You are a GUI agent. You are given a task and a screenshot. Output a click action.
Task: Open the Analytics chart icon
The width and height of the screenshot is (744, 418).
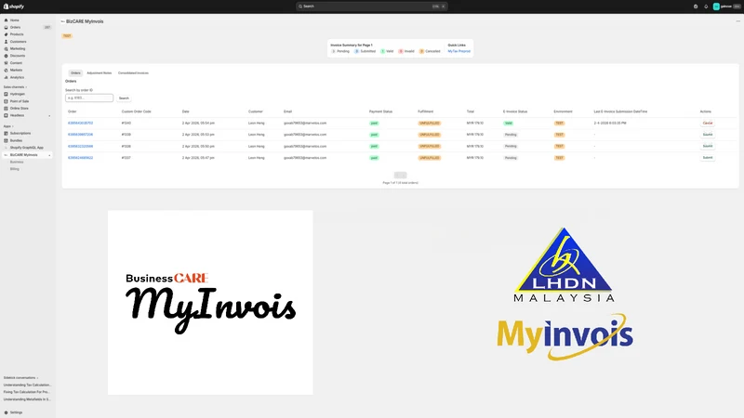(x=7, y=77)
